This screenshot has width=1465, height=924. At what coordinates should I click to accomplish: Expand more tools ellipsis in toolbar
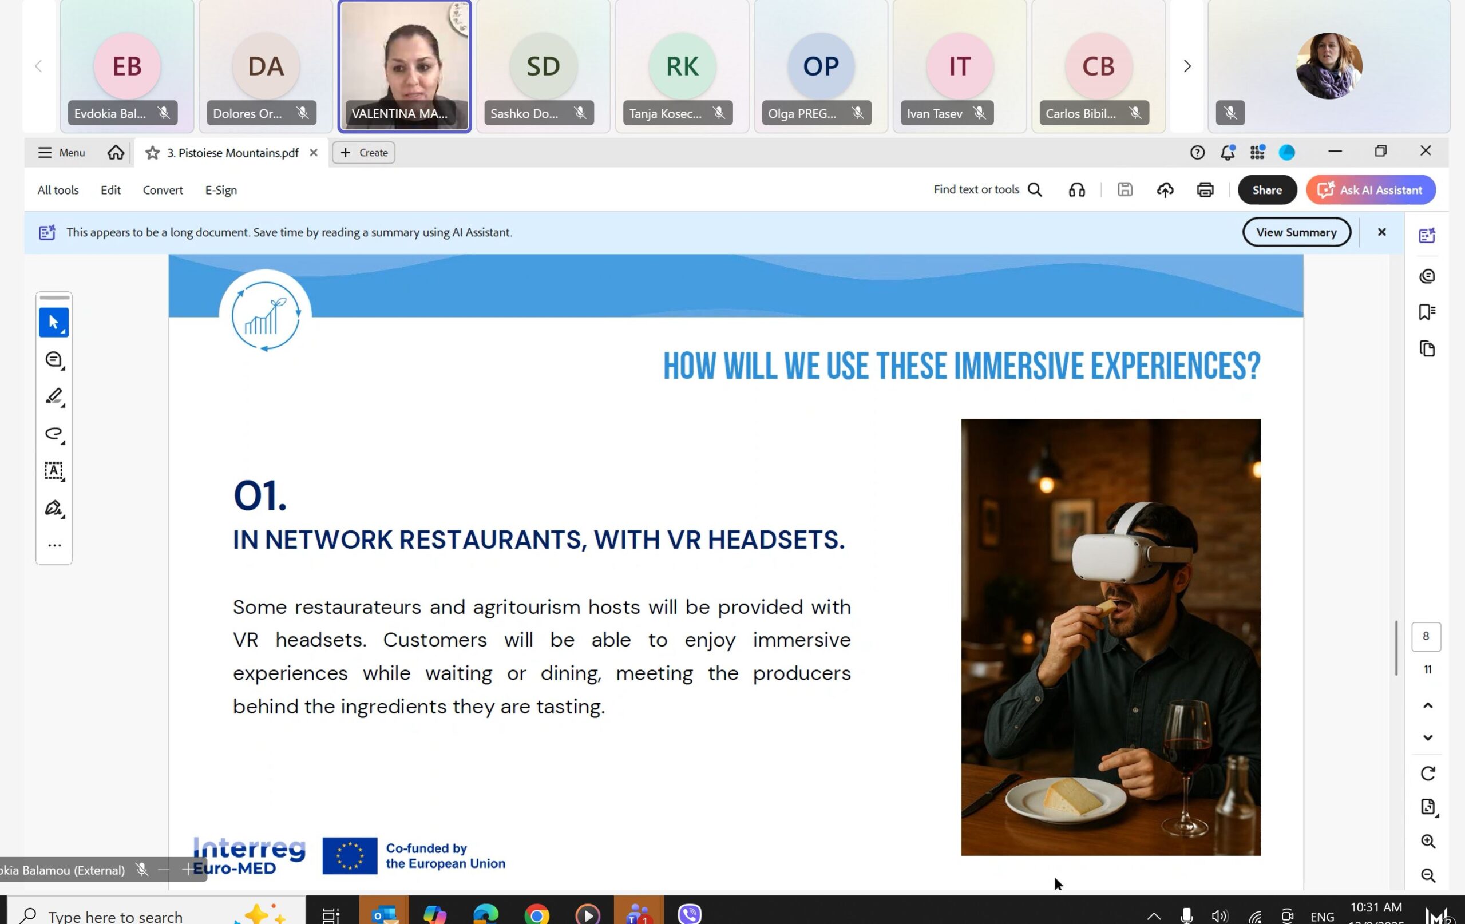[54, 546]
